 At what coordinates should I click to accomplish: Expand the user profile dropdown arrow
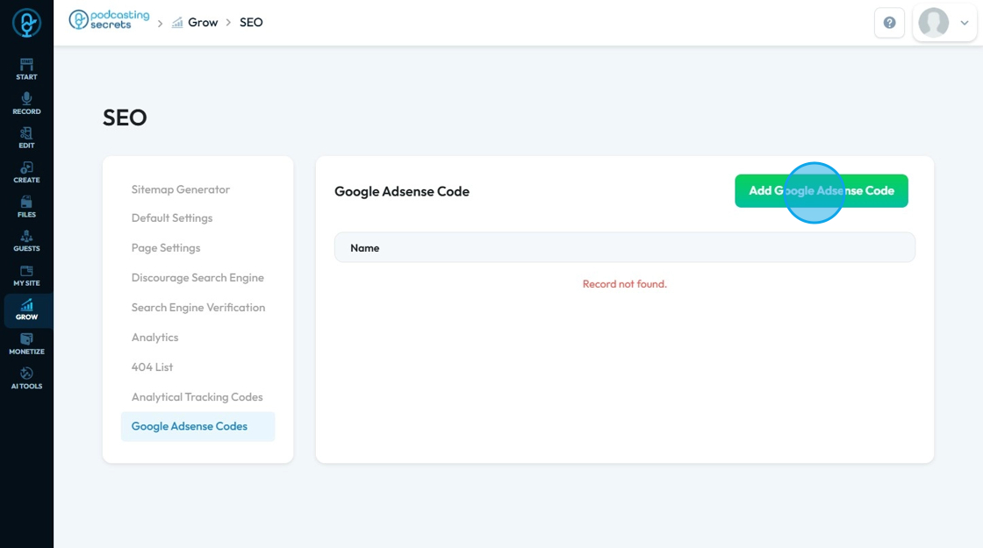click(x=965, y=23)
